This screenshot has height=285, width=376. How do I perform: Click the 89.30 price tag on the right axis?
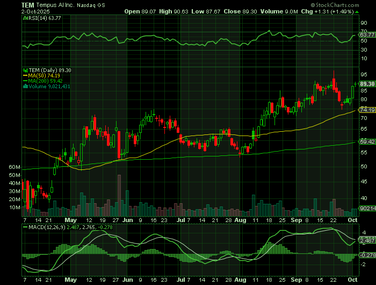tap(367, 84)
